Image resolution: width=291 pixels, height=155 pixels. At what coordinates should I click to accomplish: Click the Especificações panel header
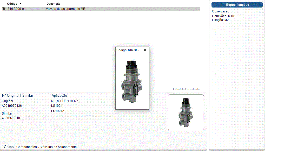tap(237, 5)
